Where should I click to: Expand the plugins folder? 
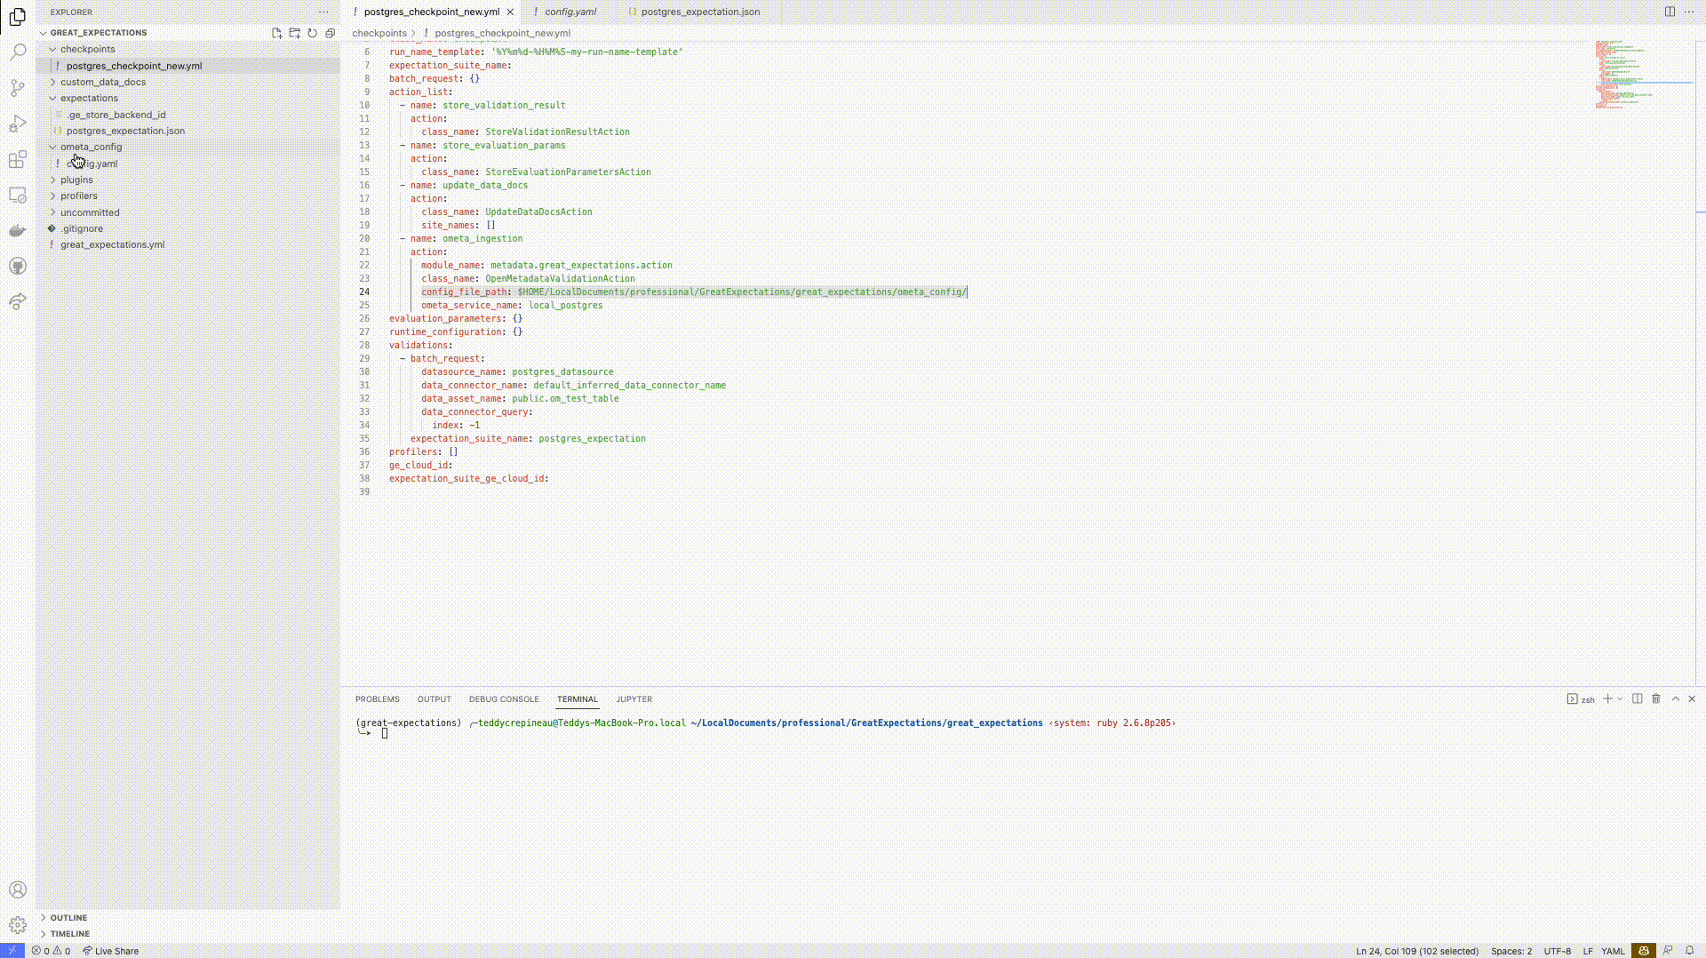pyautogui.click(x=76, y=180)
